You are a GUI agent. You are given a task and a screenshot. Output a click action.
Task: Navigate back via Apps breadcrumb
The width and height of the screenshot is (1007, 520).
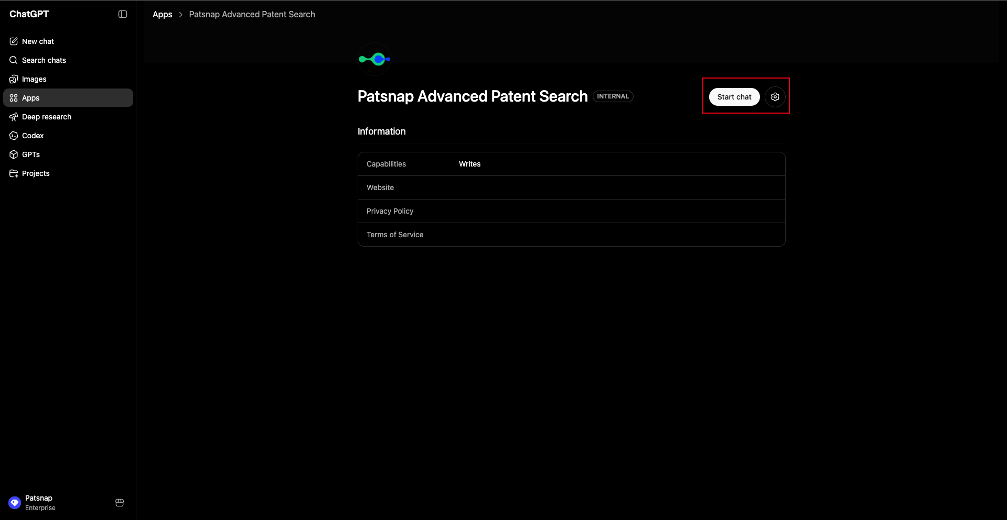163,15
